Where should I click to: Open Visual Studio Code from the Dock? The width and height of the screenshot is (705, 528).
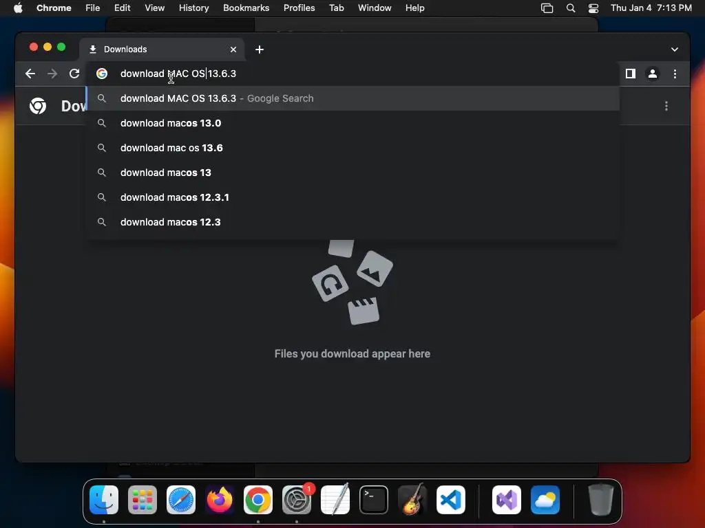click(450, 500)
